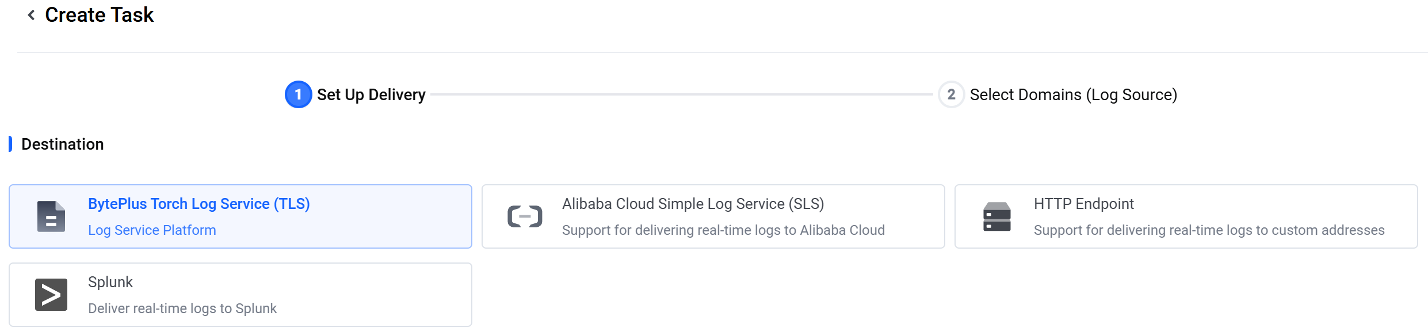This screenshot has height=335, width=1428.
Task: Go to Select Domains (Log Source) step
Action: [1073, 95]
